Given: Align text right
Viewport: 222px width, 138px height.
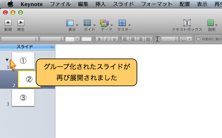Looking at the screenshot, I should pos(141,39).
